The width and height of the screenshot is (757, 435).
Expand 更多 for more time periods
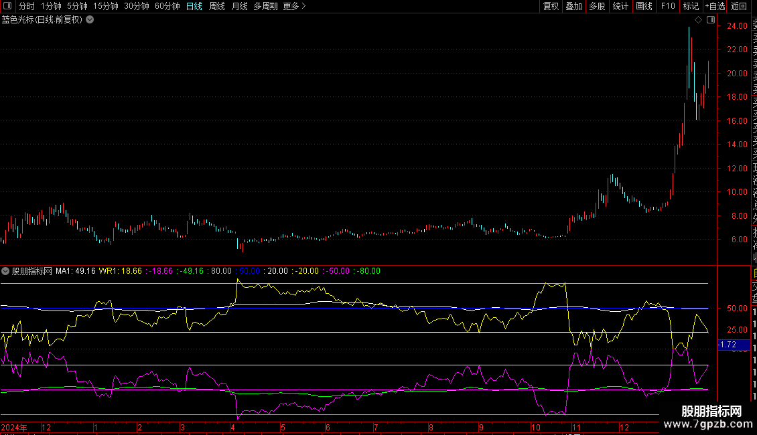(294, 6)
